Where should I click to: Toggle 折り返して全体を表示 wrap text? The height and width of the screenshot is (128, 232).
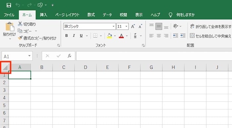[x=211, y=27]
